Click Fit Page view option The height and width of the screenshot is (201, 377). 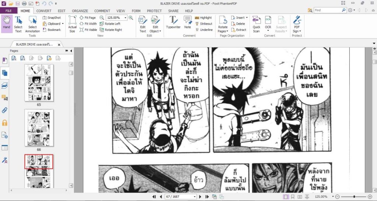point(88,18)
